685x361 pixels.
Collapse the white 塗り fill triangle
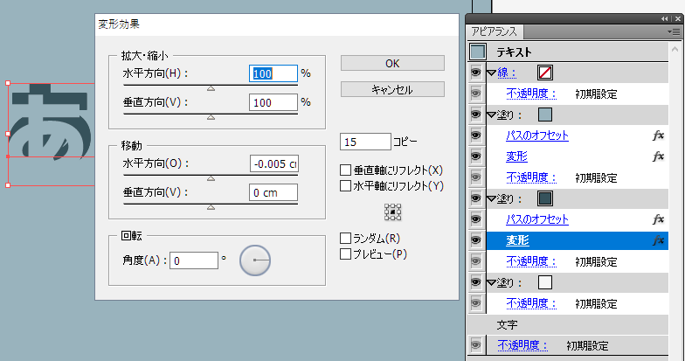[x=491, y=282]
